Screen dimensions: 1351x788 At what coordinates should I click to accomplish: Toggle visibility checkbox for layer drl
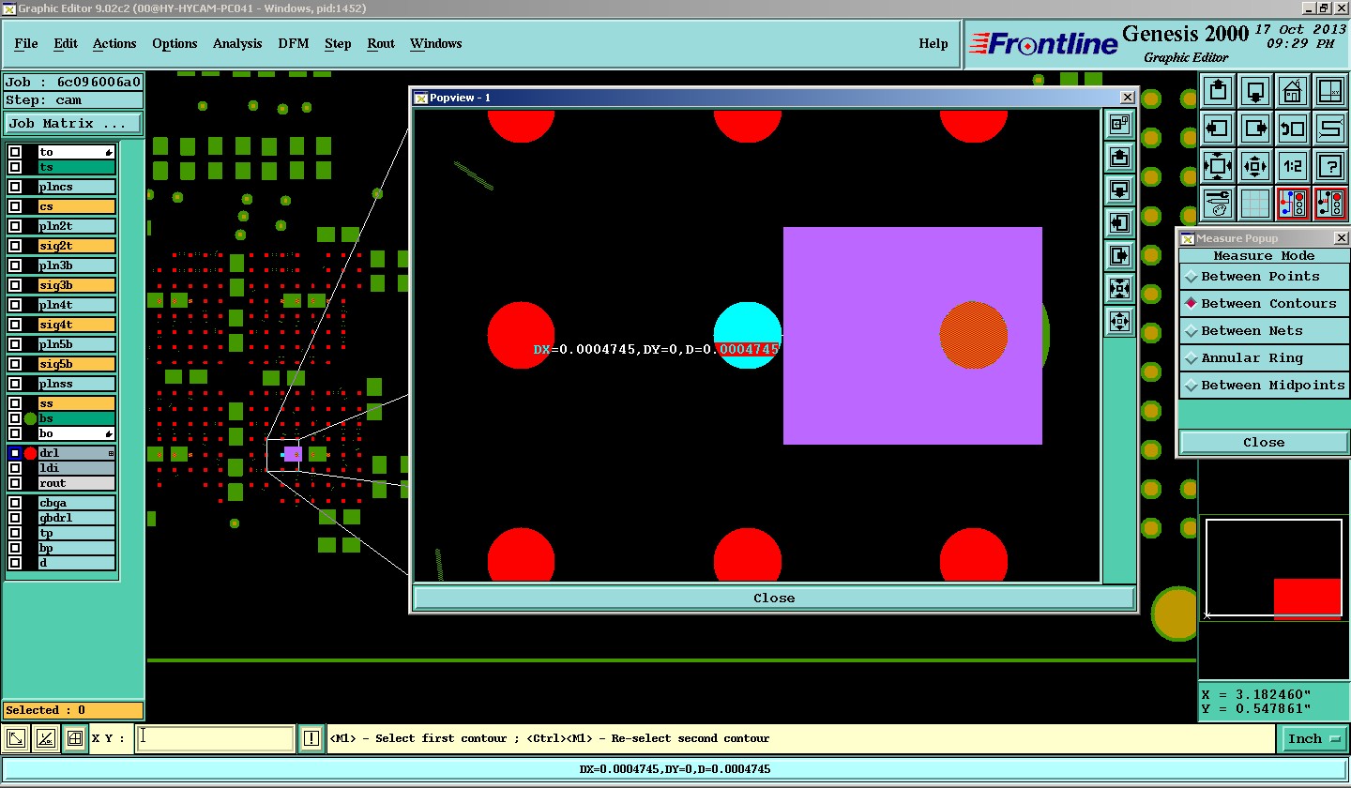tap(15, 453)
